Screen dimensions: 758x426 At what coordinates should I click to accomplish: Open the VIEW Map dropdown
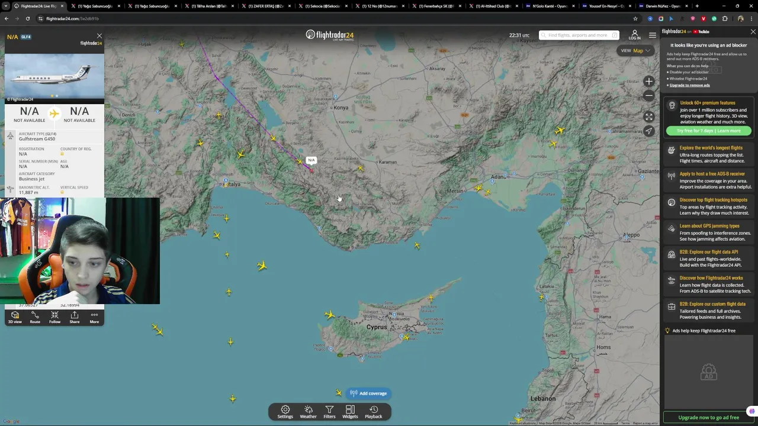[635, 50]
